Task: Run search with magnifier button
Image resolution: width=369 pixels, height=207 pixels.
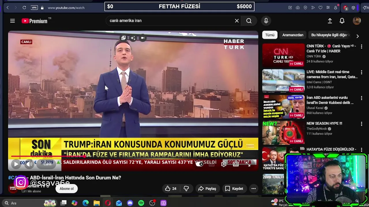Action: coord(249,21)
